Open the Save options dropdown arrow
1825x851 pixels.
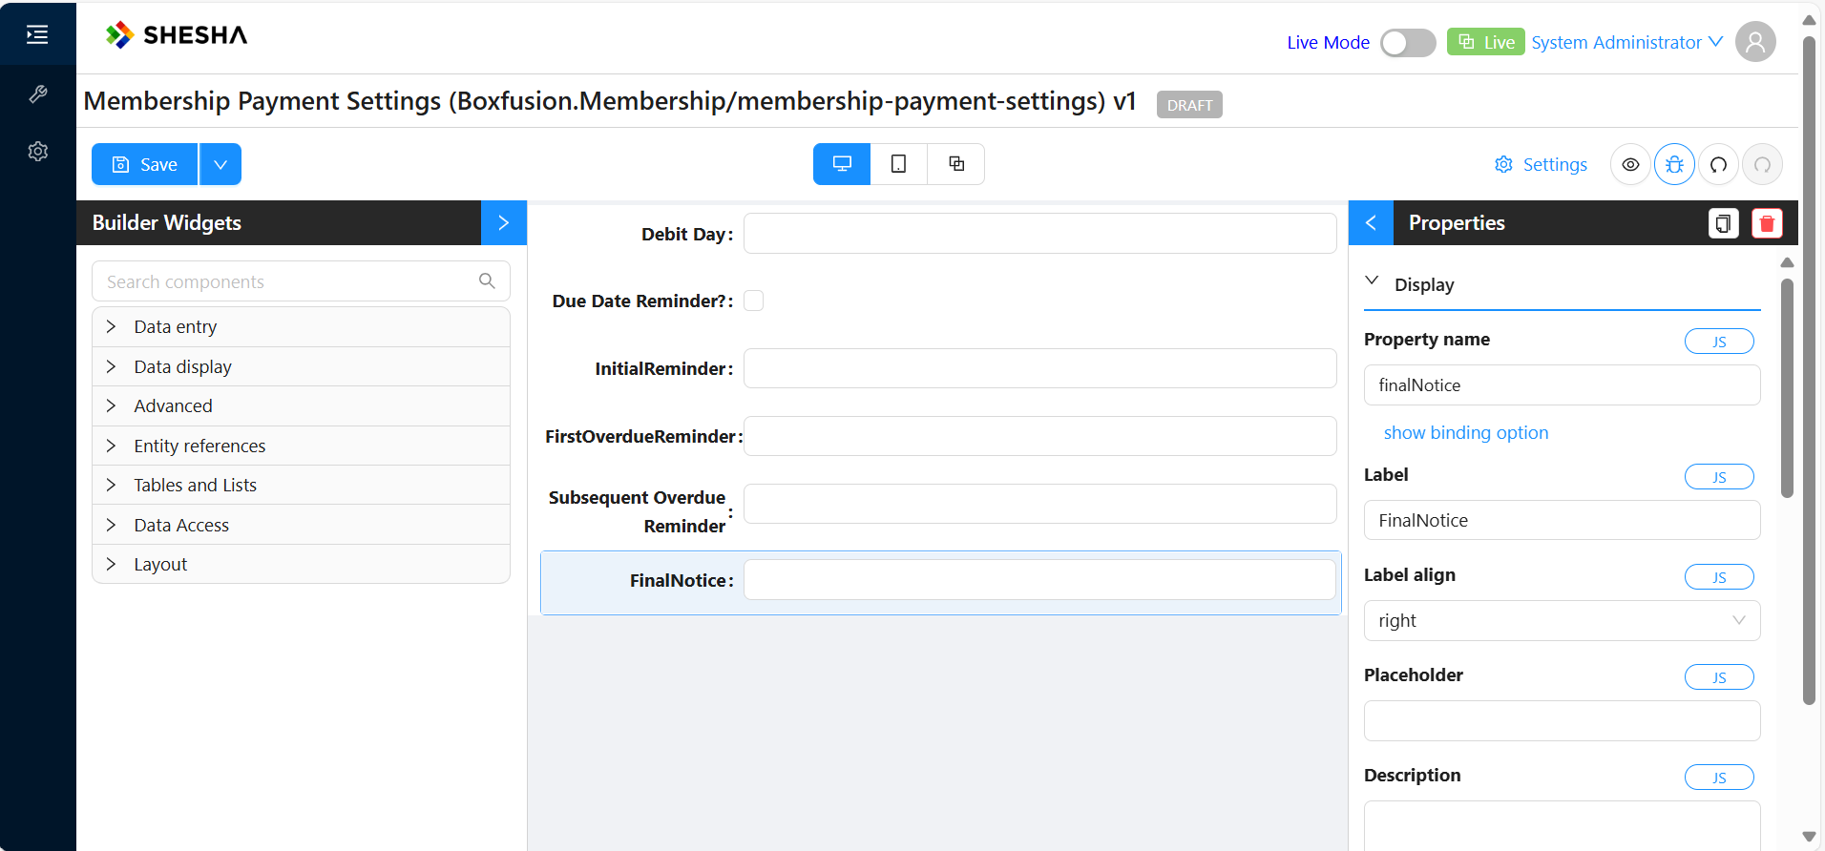click(x=220, y=164)
